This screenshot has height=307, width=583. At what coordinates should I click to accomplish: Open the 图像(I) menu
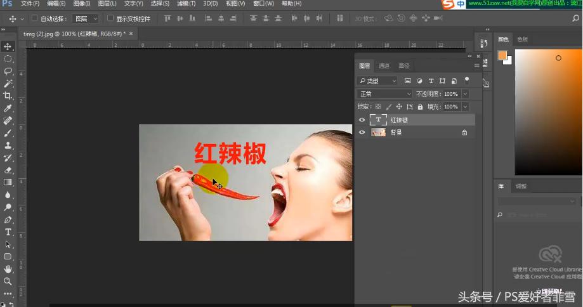point(82,3)
